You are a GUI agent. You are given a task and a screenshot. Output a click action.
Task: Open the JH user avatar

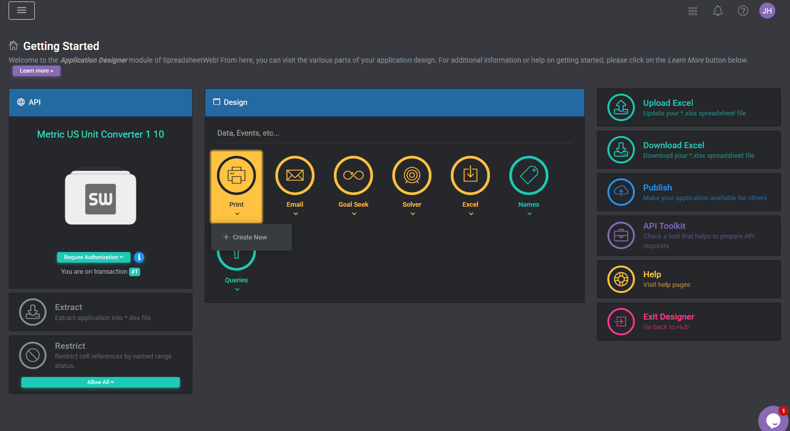767,11
